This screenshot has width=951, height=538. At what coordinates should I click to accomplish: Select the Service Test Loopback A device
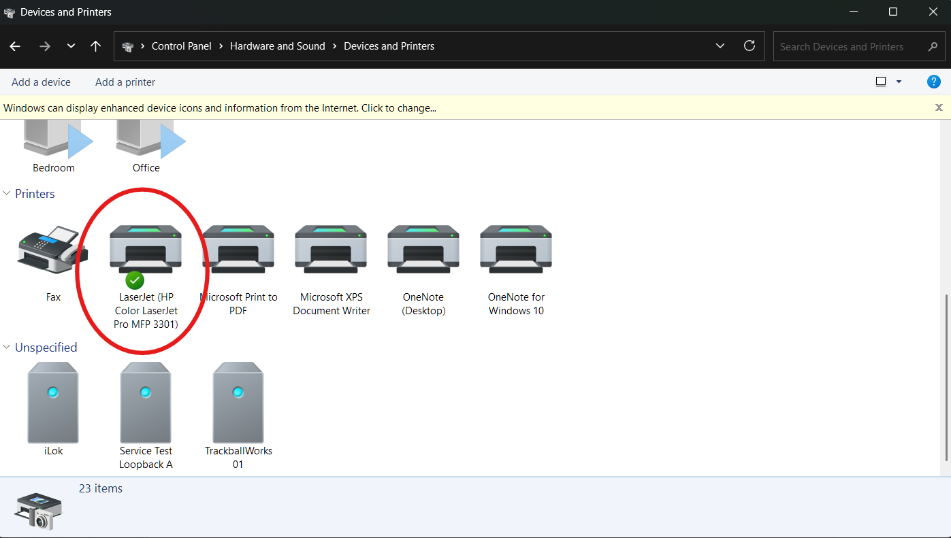(x=145, y=403)
